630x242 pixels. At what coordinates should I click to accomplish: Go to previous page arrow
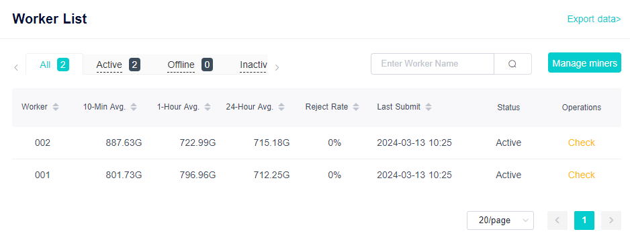coord(557,220)
